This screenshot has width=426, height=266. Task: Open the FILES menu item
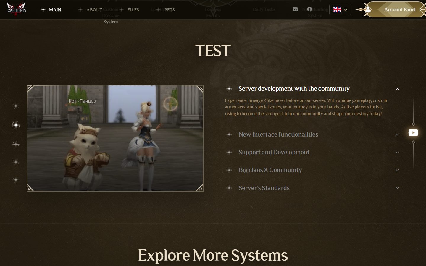pos(129,10)
